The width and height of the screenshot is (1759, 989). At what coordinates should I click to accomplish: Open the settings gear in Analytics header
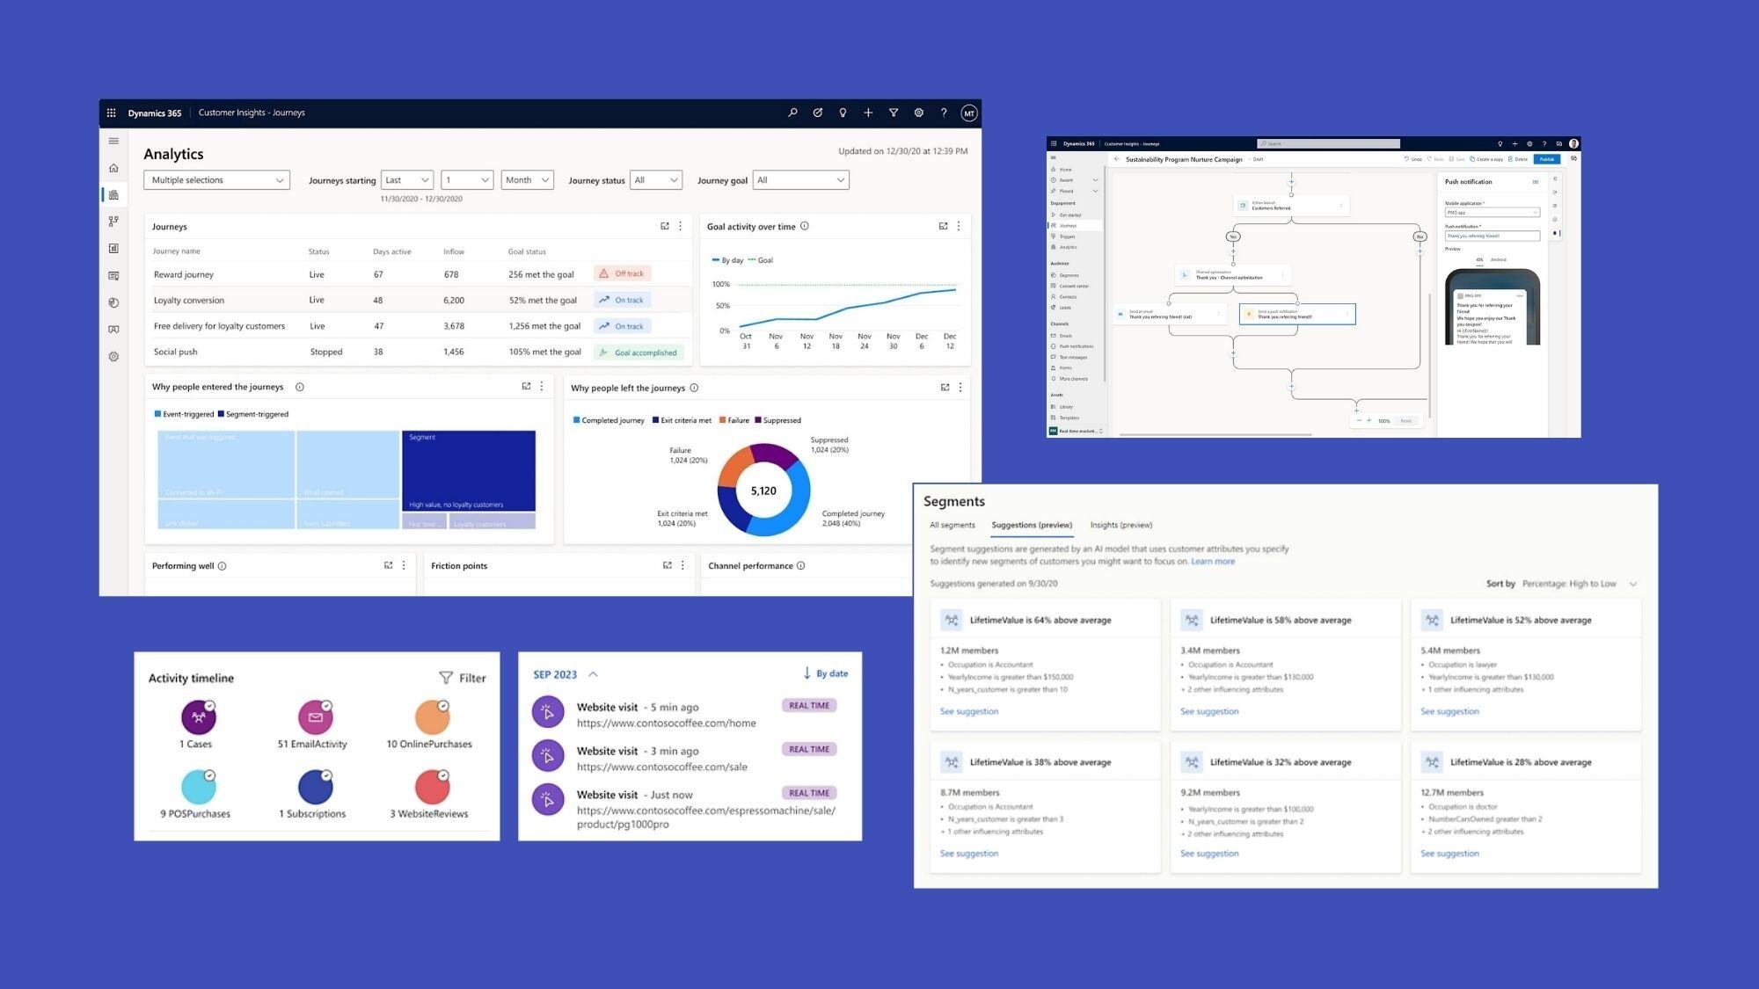coord(918,113)
